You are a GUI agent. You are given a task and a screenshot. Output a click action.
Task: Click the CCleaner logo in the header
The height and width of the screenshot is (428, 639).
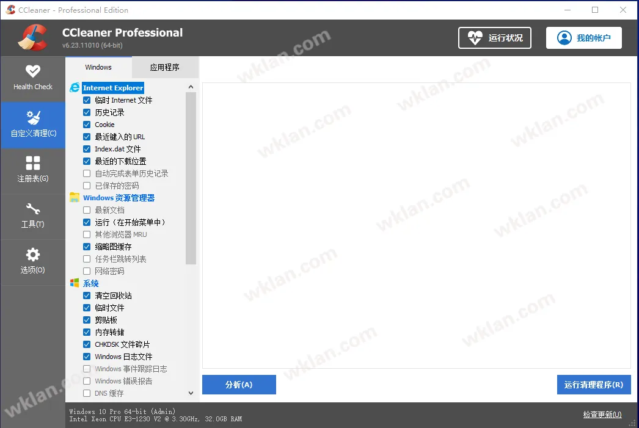(32, 38)
